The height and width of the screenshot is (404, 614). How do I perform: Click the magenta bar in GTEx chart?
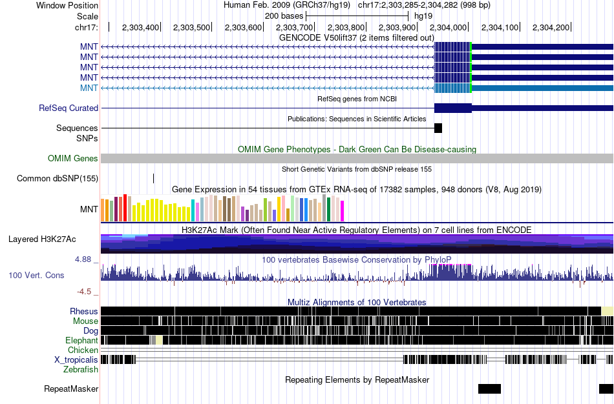(x=343, y=211)
